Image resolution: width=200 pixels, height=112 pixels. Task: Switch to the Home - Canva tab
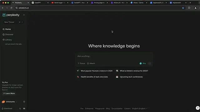(139, 3)
